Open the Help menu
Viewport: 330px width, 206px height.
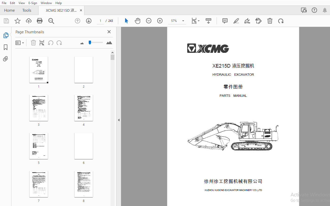pyautogui.click(x=58, y=3)
